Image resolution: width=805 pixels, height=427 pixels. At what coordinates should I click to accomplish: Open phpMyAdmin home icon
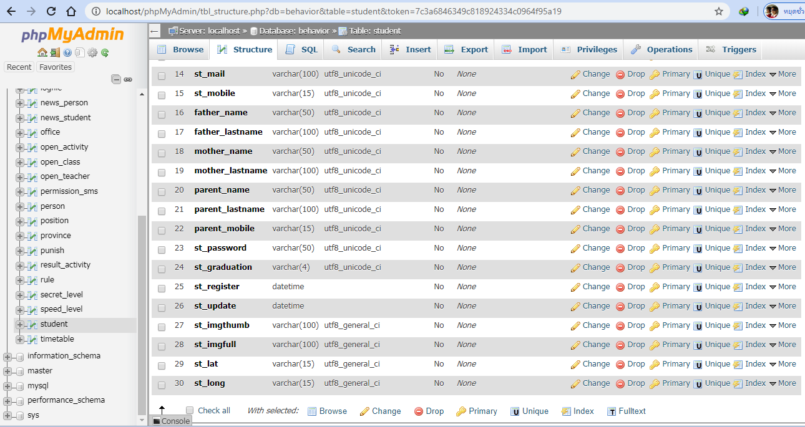click(42, 52)
